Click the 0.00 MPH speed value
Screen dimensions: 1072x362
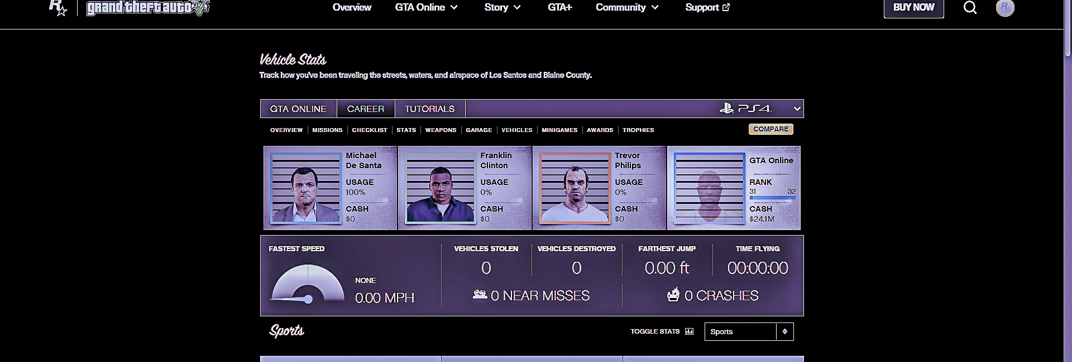click(385, 298)
